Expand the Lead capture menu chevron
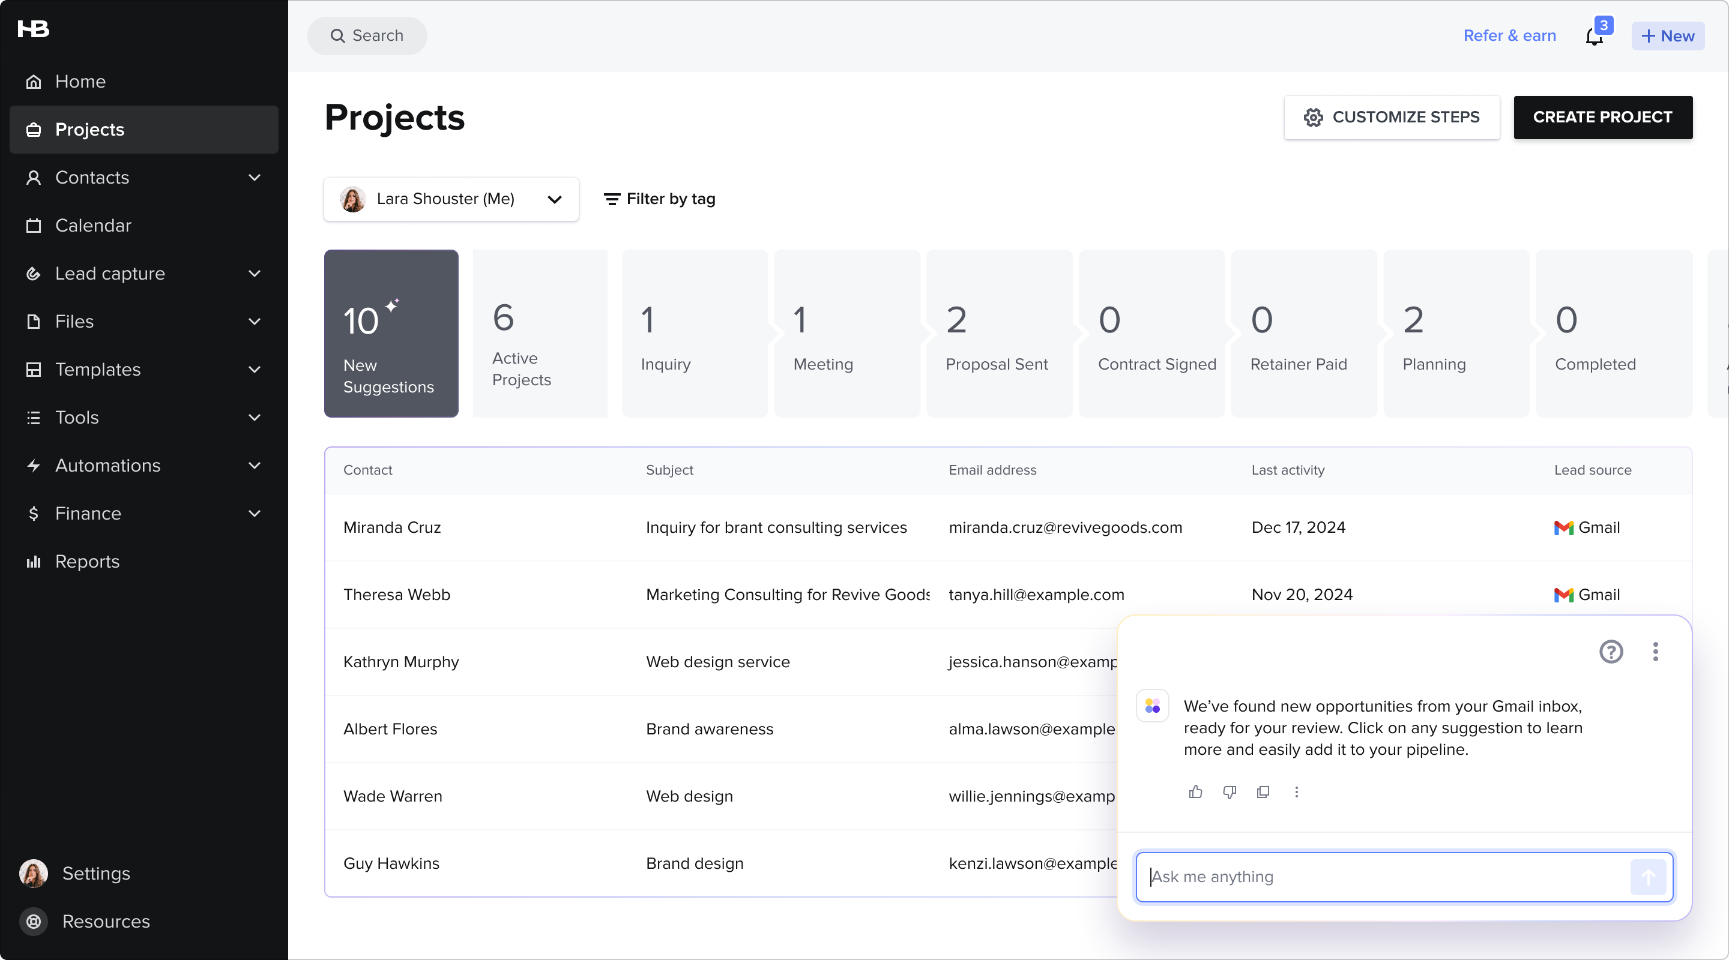1729x960 pixels. coord(254,274)
